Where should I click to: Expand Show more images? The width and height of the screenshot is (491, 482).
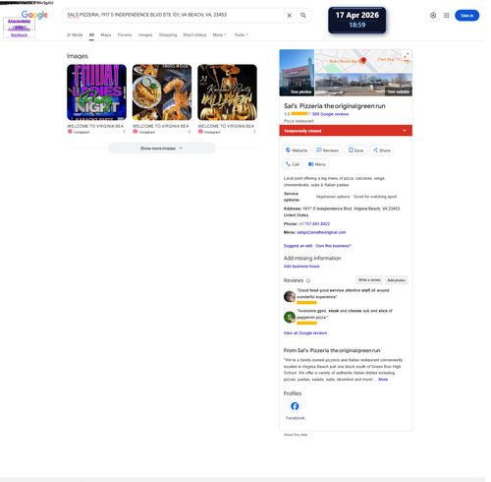[162, 149]
